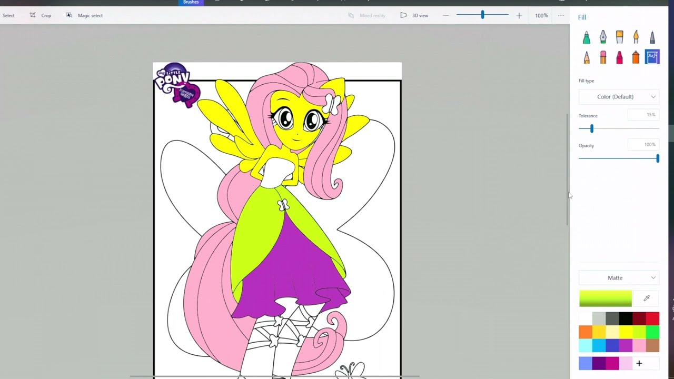Click the zoom slider handle
Viewport: 674px width, 379px height.
point(482,15)
